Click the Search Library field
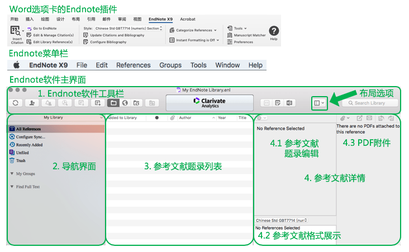 (372, 103)
